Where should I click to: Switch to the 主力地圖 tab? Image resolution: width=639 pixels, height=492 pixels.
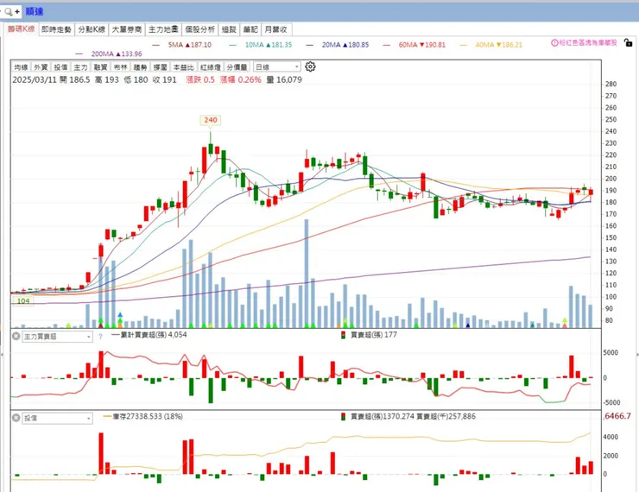[x=163, y=29]
